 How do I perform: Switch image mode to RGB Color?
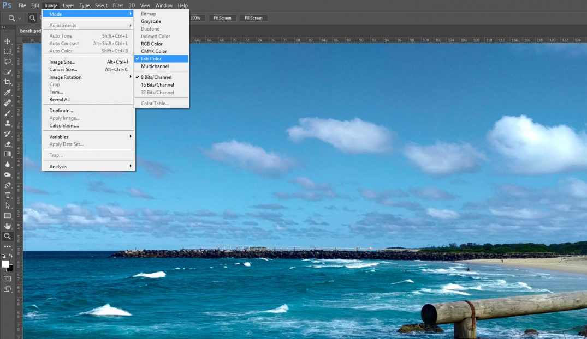tap(152, 44)
